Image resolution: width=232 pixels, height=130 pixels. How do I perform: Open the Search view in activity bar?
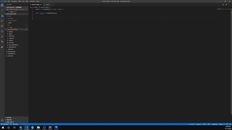[x=2, y=10]
